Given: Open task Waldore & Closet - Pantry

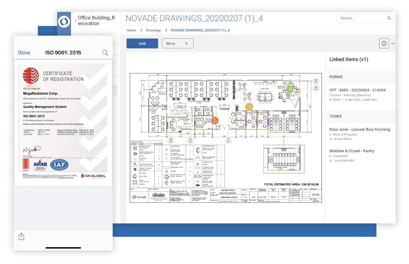Looking at the screenshot, I should tap(352, 151).
